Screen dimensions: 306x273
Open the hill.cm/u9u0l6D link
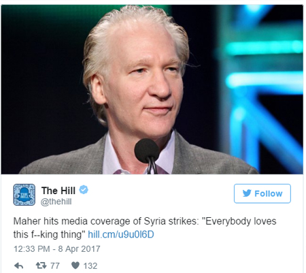121,234
